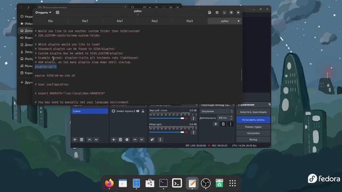Remove the scene transition with trash icon
Image resolution: width=342 pixels, height=192 pixels.
click(223, 124)
